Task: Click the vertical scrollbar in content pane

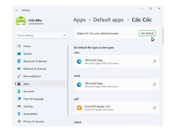Action: point(163,36)
